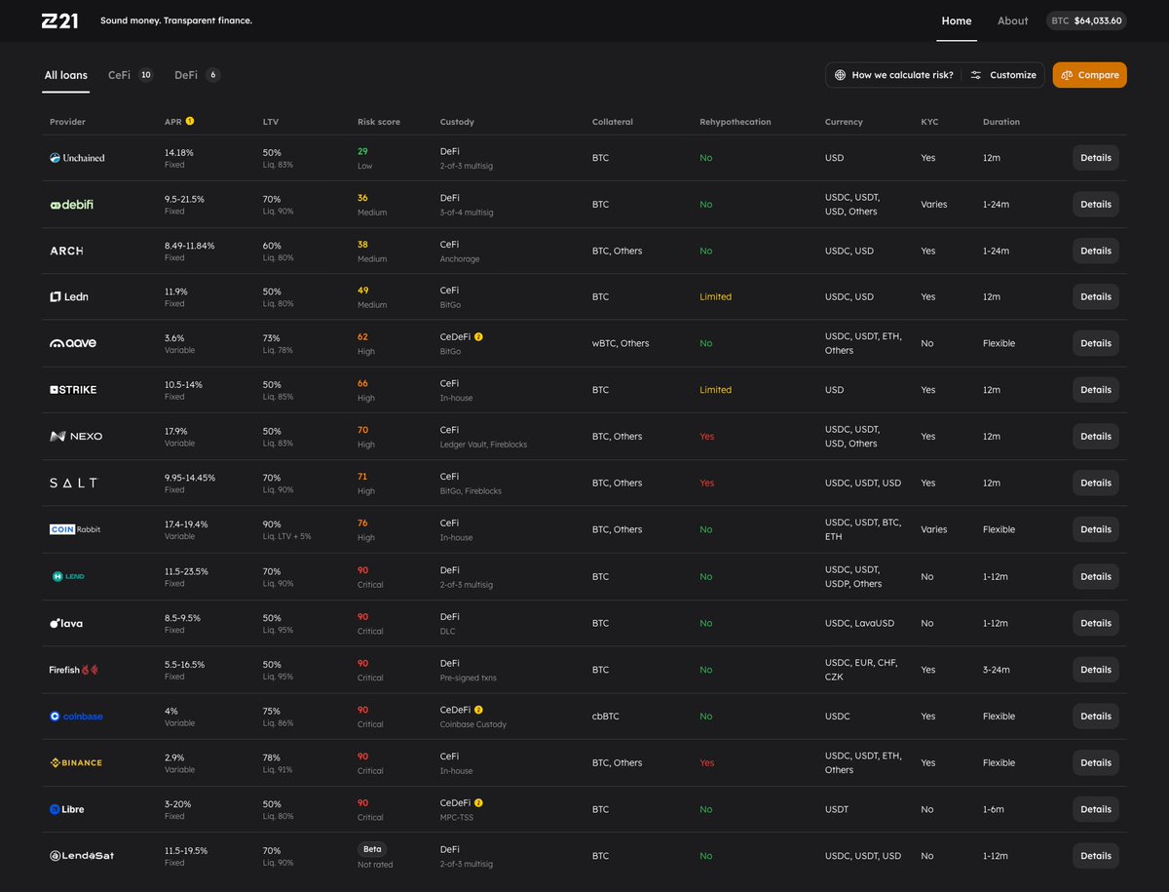
Task: Open Details for Firefish
Action: coord(1096,670)
